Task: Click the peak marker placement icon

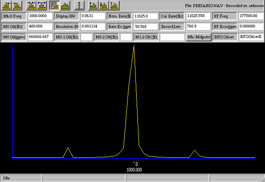Action: click(x=79, y=5)
